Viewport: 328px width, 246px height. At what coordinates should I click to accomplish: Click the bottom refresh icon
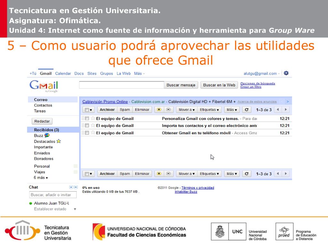pyautogui.click(x=247, y=174)
